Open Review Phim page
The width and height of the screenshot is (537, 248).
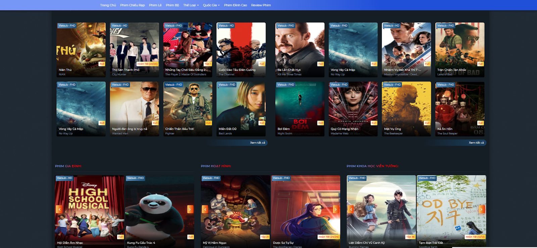tap(261, 5)
